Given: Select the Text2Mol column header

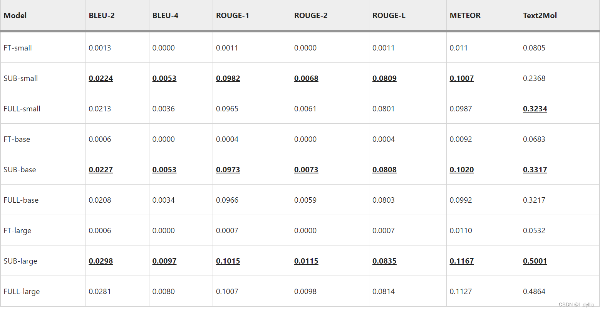Looking at the screenshot, I should coord(540,16).
